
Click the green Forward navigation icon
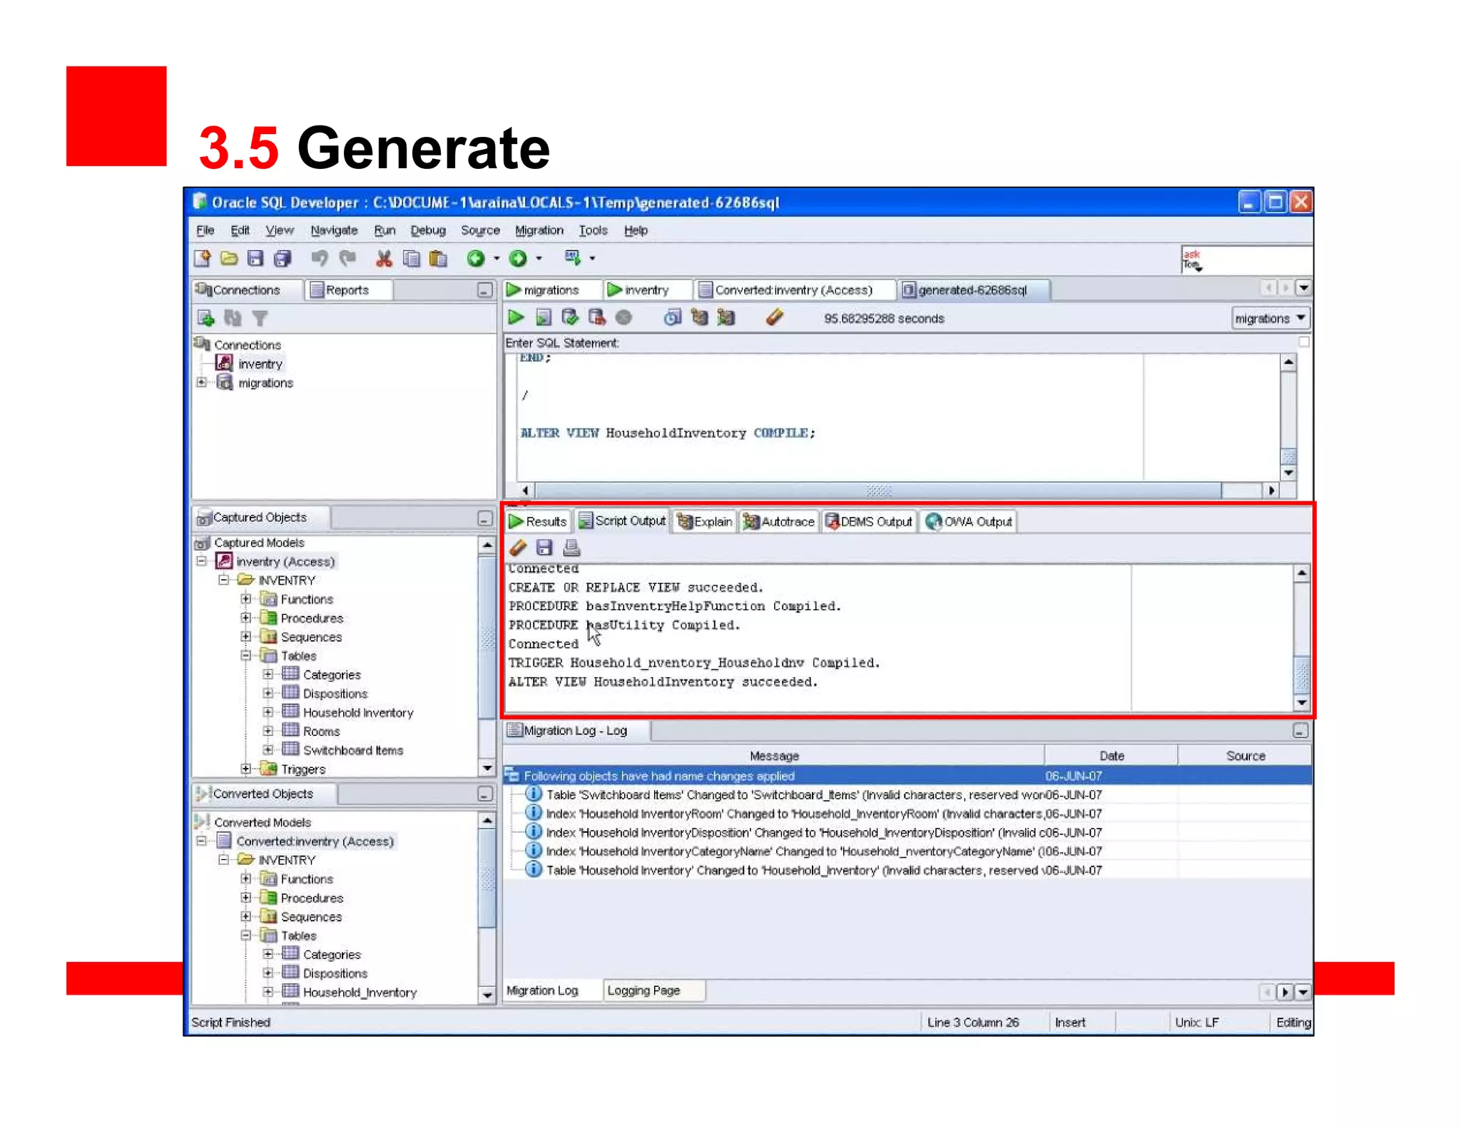519,258
